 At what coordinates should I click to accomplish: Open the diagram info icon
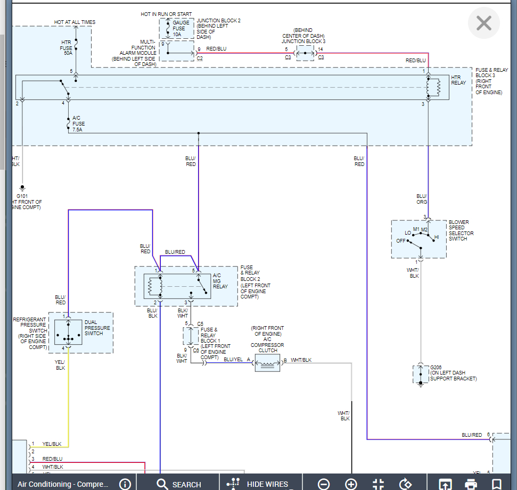125,484
